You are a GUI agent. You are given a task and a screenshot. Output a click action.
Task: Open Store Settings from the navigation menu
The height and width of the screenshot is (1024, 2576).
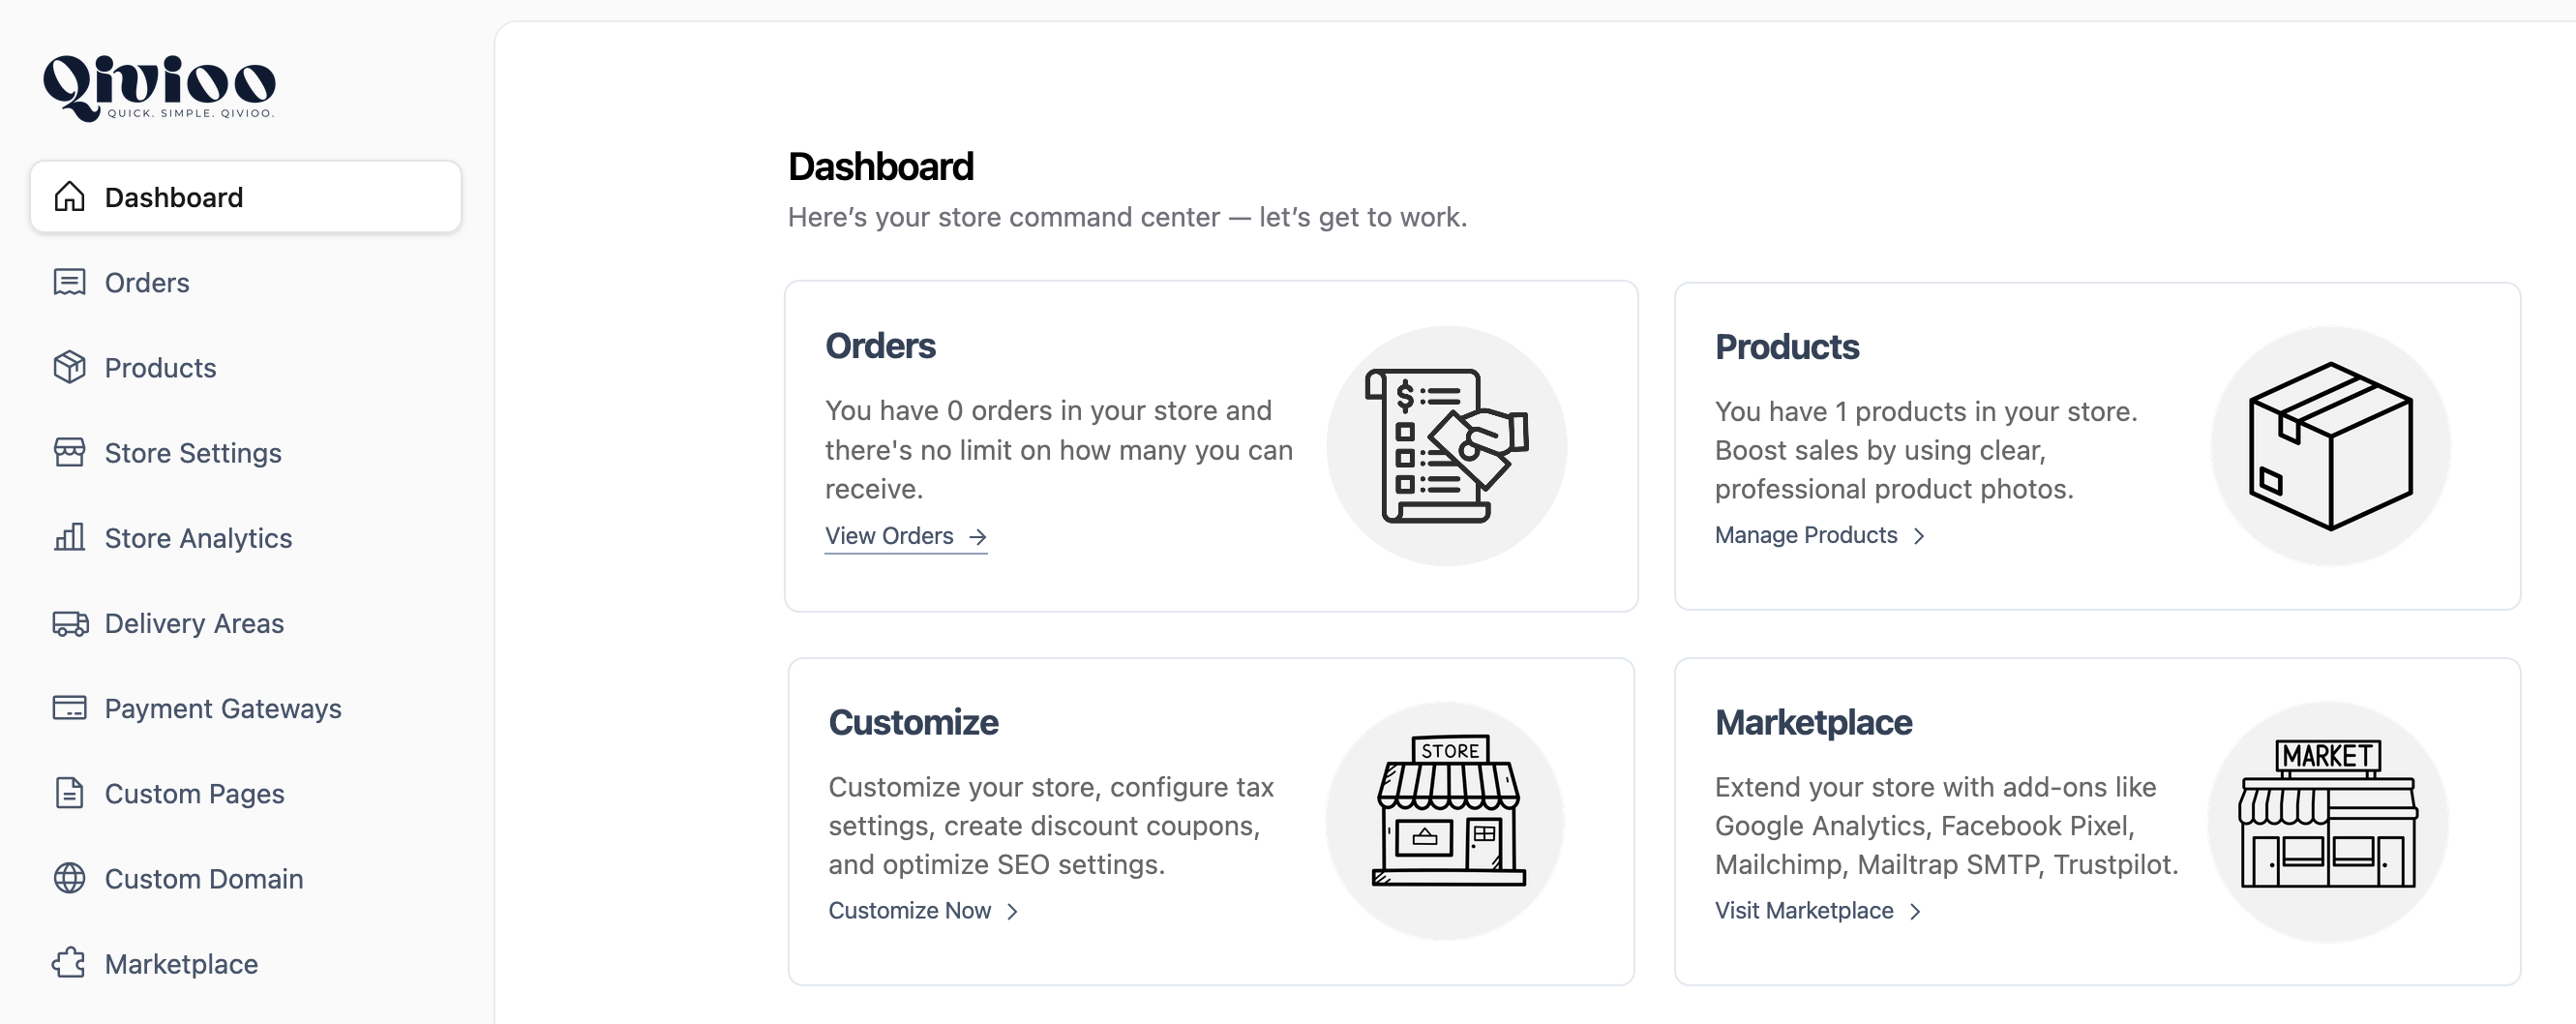coord(192,452)
